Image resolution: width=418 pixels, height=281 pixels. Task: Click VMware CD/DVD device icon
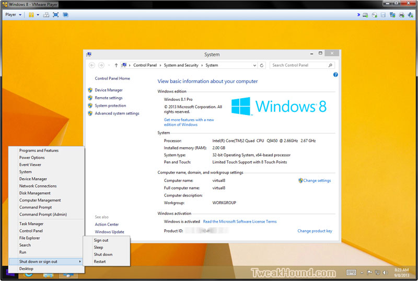[x=374, y=15]
